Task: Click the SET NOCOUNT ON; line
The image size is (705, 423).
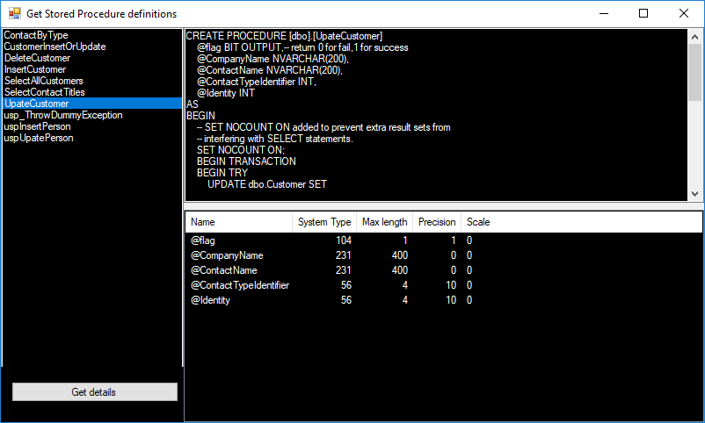Action: (241, 150)
